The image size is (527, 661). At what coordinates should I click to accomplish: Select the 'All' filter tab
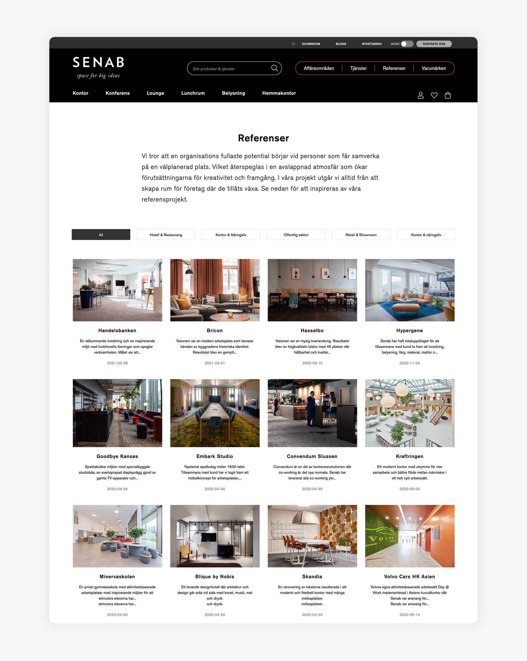point(101,234)
